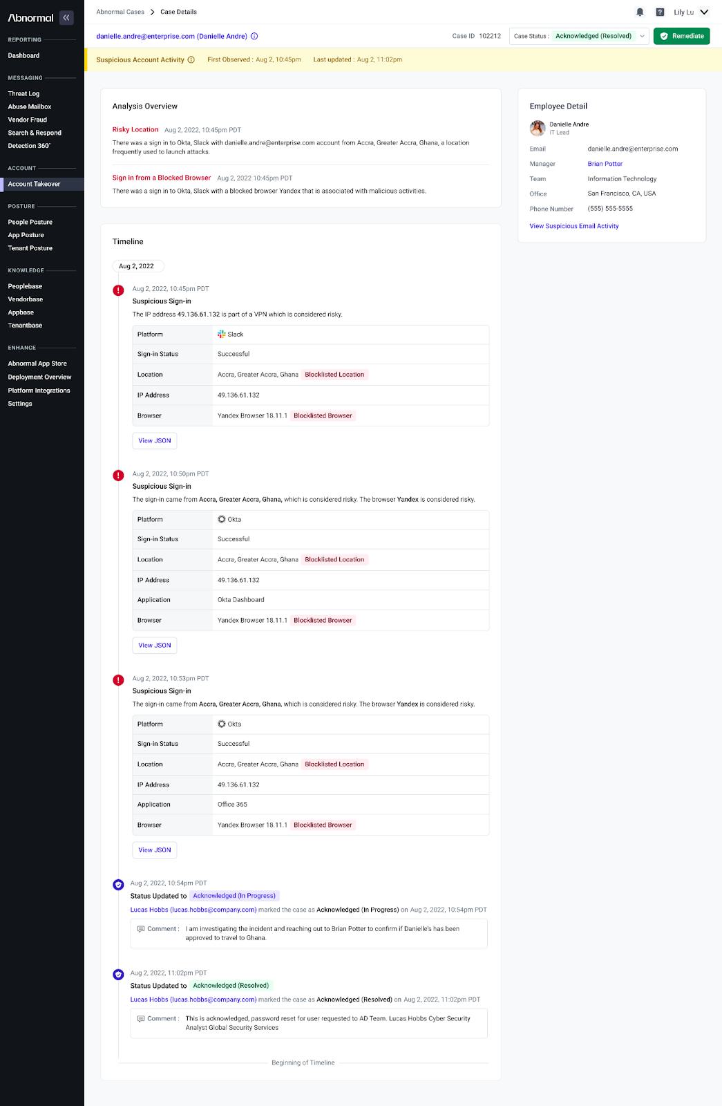Open Settings in the sidebar
The width and height of the screenshot is (722, 1106).
[x=20, y=404]
